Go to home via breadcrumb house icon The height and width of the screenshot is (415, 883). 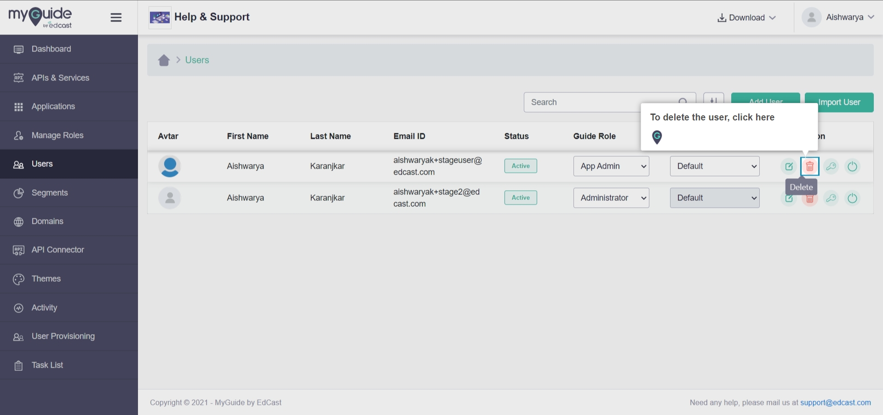164,60
